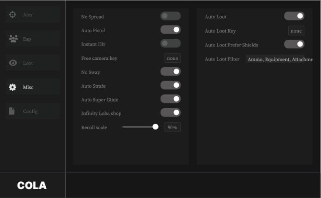
Task: Disable the Infinity Loba shop toggle
Action: (x=170, y=113)
